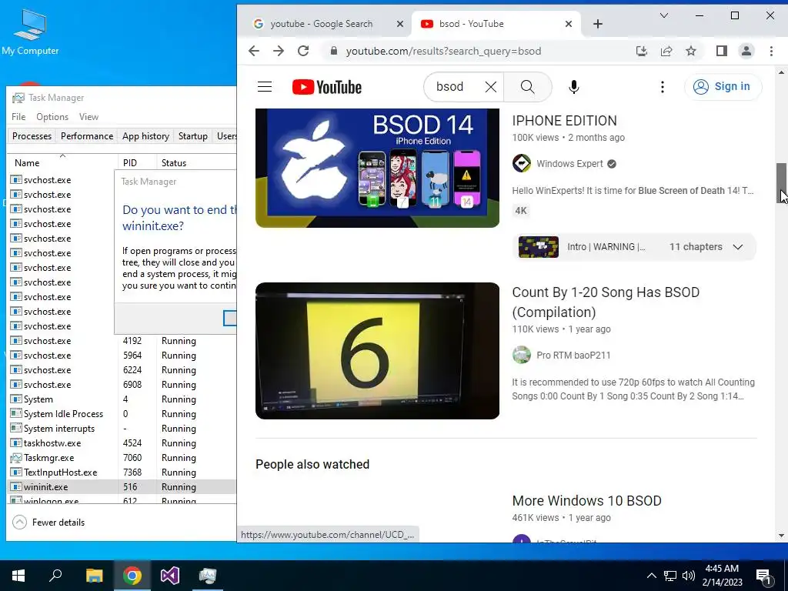Open taskbar search magnifier
The image size is (788, 591).
point(55,576)
